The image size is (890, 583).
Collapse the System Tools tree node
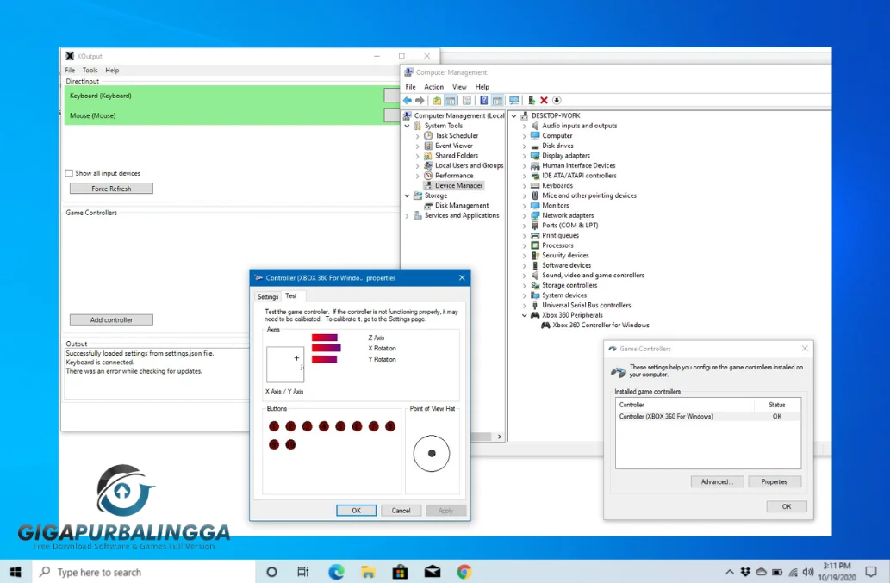tap(407, 125)
